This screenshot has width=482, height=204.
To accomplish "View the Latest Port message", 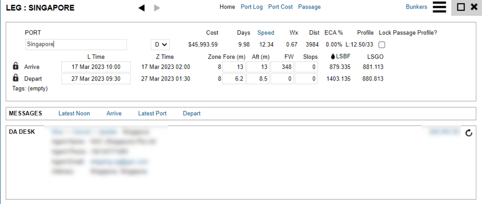I will (152, 113).
